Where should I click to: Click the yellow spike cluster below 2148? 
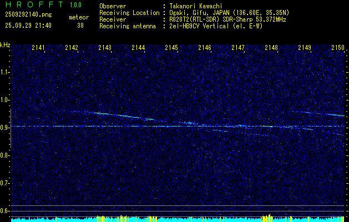point(267,217)
